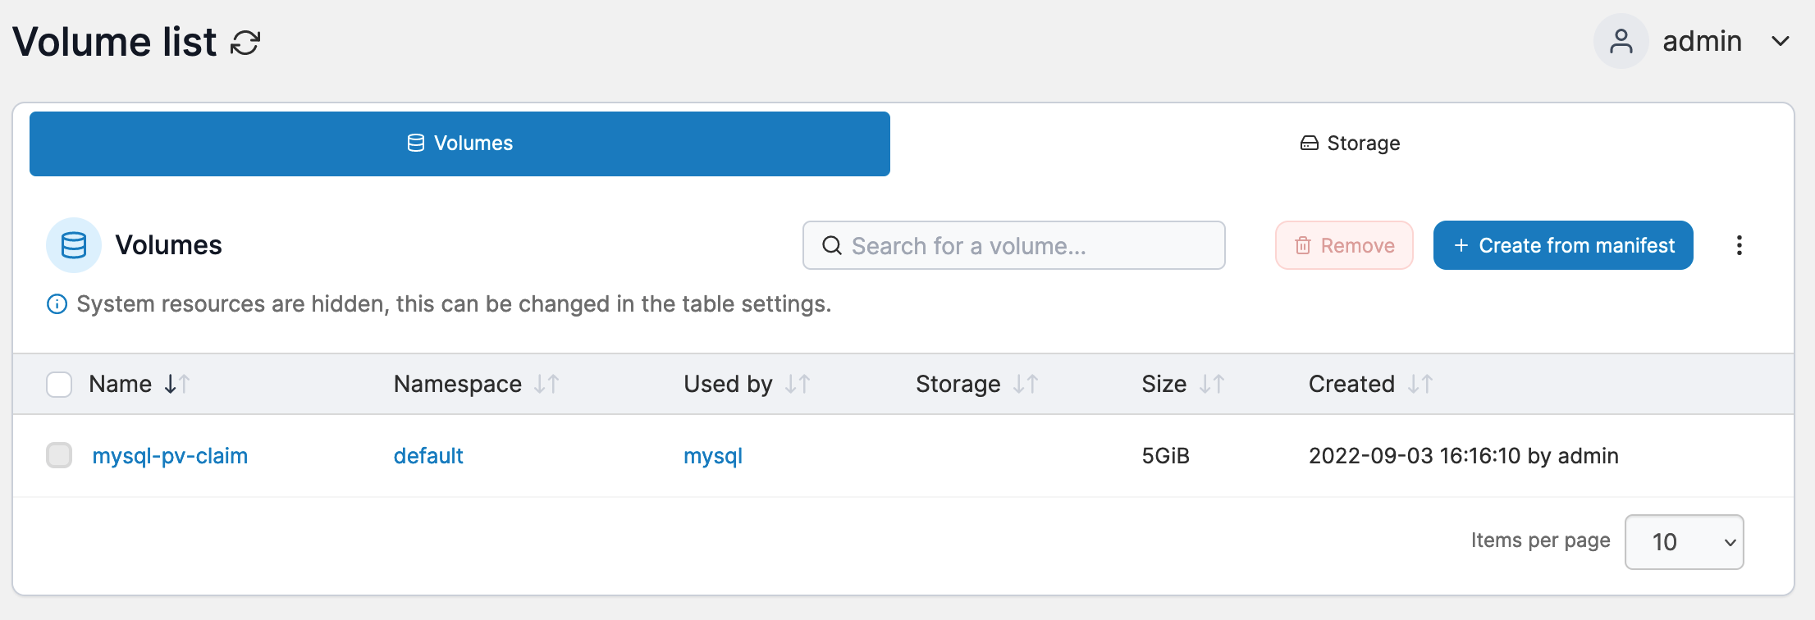Sort by Created column sort icon

[1420, 384]
